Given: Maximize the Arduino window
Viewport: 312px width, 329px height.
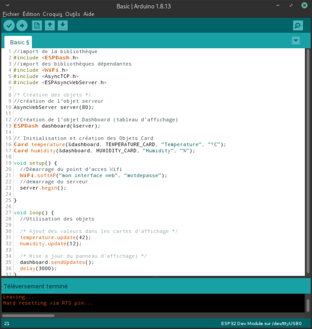Looking at the screenshot, I should 291,5.
